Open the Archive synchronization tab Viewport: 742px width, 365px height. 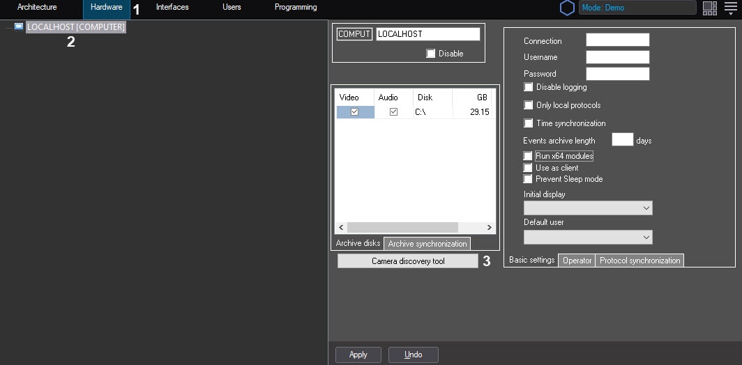point(427,244)
